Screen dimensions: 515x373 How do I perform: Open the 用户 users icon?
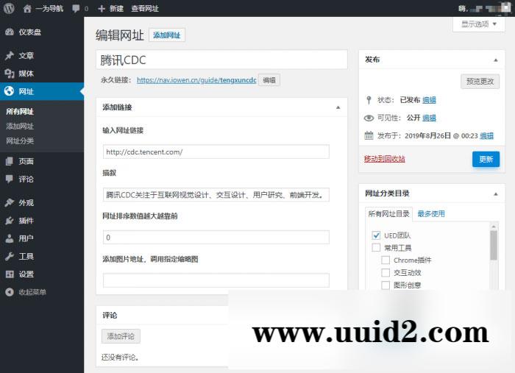[x=10, y=238]
